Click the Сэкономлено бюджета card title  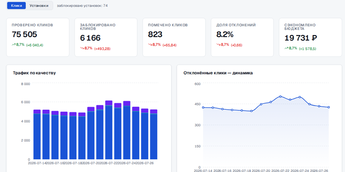[x=300, y=27]
